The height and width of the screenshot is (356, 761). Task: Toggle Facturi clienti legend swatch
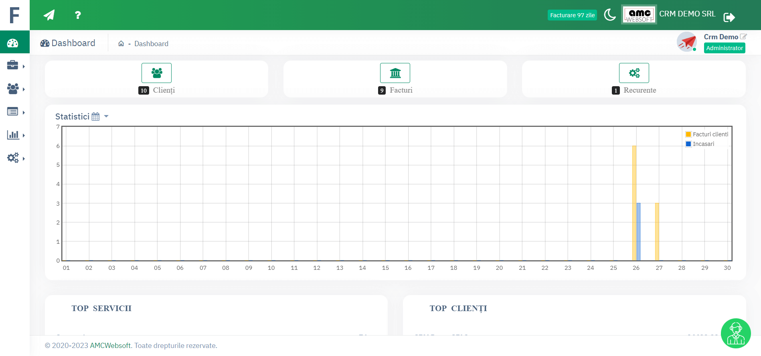coord(688,134)
